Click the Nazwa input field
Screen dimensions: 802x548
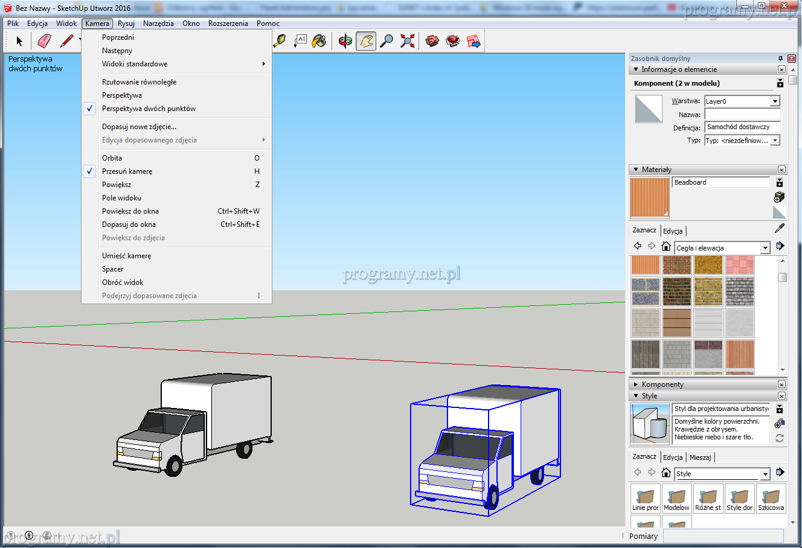coord(742,115)
